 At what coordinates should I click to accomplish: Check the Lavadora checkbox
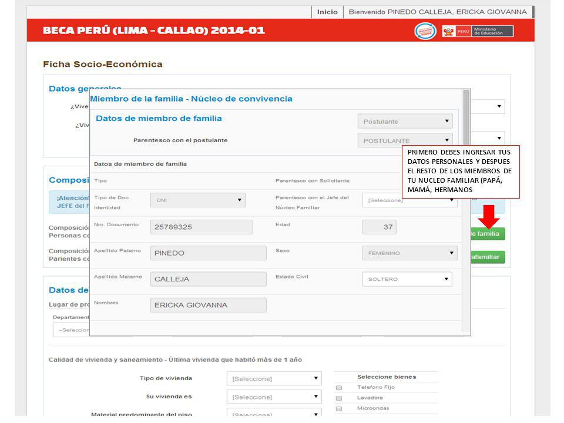click(339, 398)
